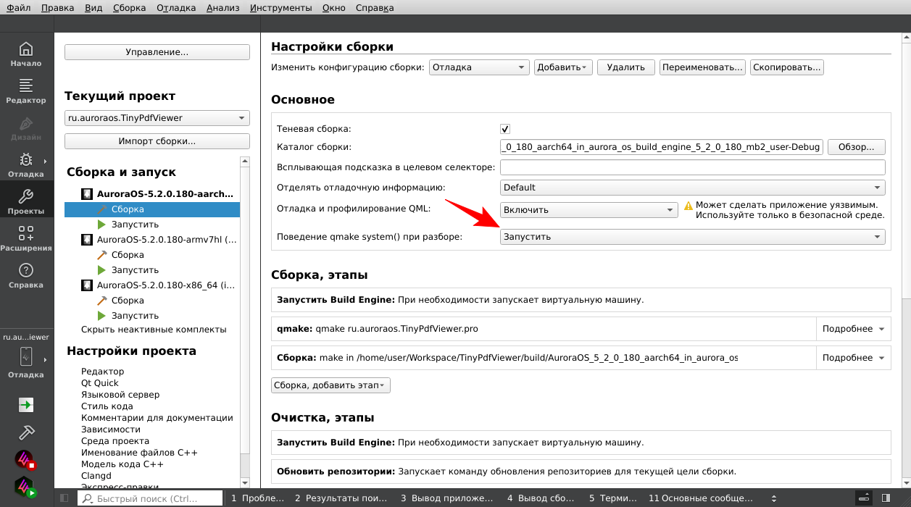Open the Начало (Welcome) mode
Screen dimensions: 911x507
coord(26,54)
